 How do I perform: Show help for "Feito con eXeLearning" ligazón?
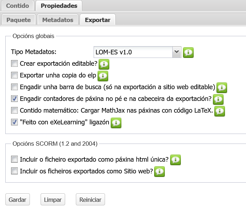tap(116, 123)
